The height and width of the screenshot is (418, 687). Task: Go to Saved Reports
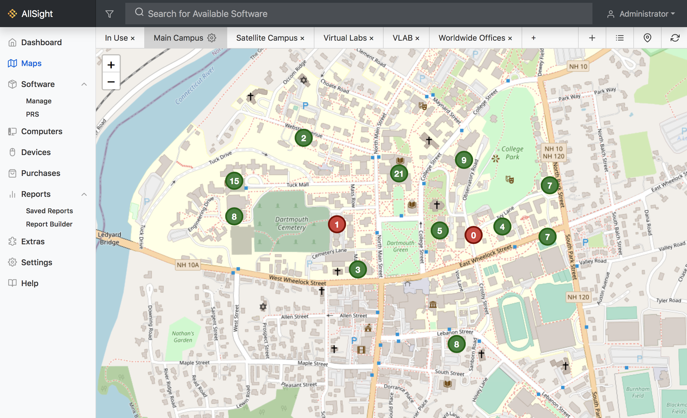pyautogui.click(x=49, y=210)
